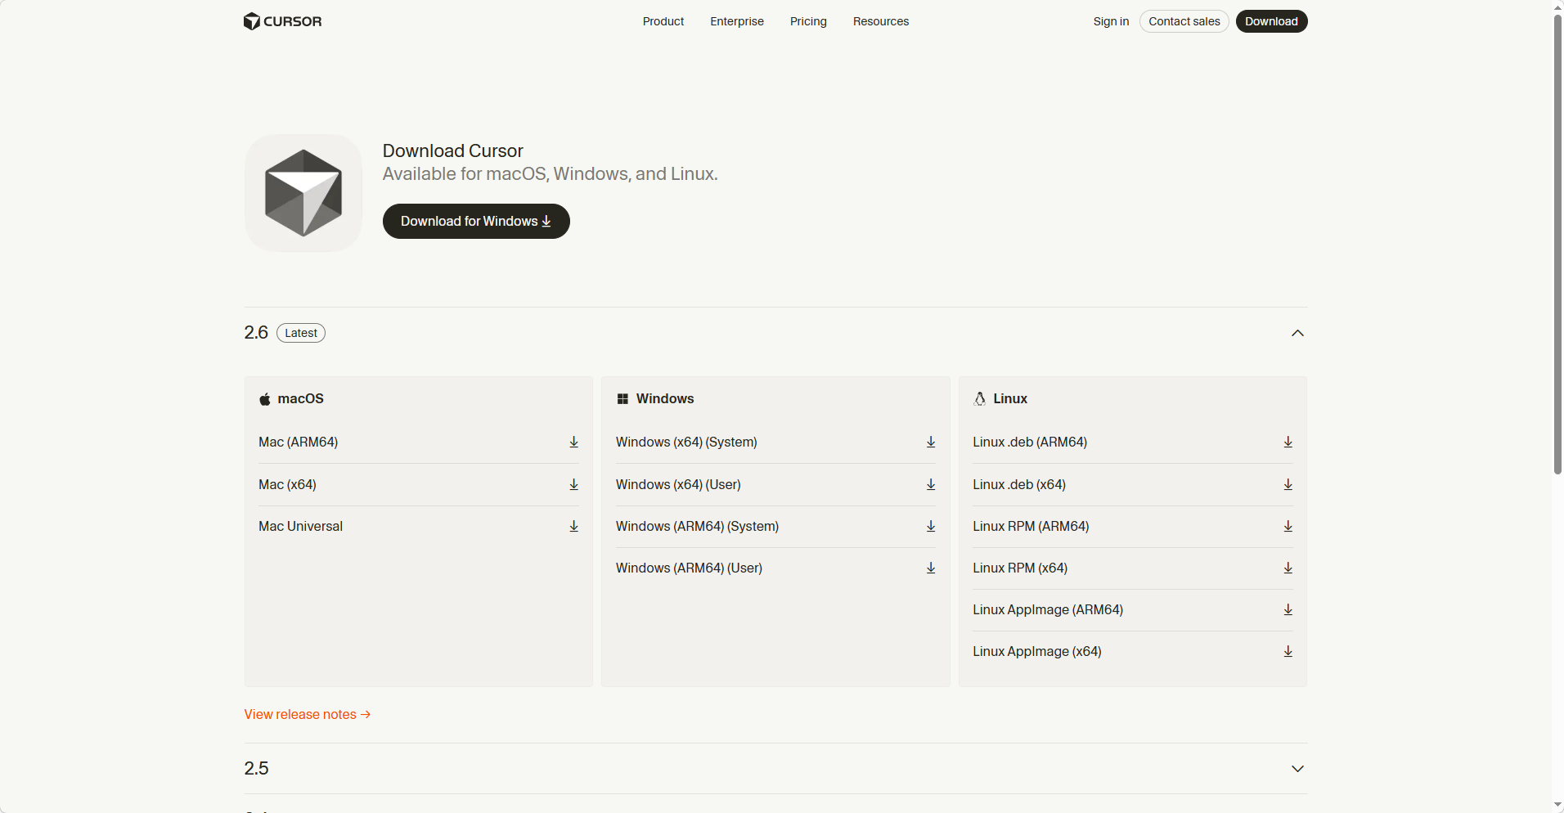
Task: Click the 2.5 version number heading
Action: click(256, 769)
